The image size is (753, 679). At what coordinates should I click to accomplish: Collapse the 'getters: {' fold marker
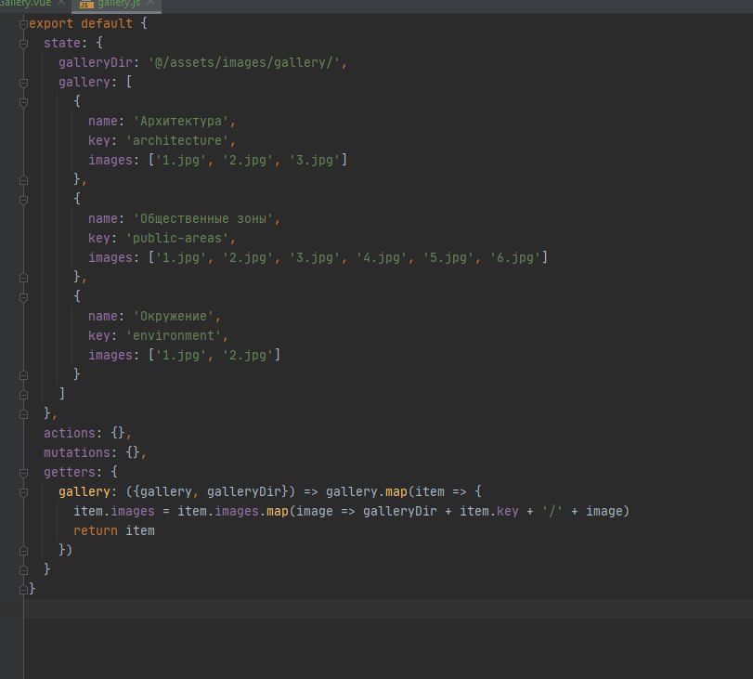pyautogui.click(x=23, y=473)
